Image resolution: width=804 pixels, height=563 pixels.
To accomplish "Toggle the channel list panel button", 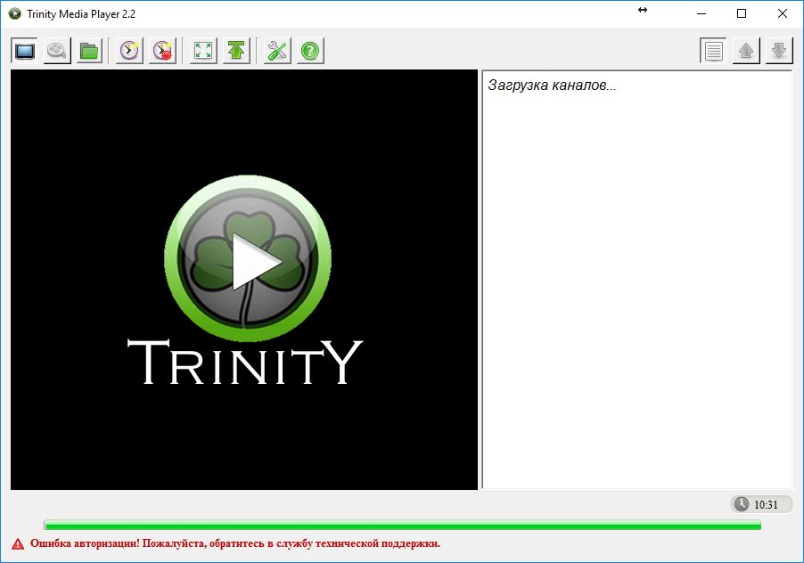I will [713, 51].
